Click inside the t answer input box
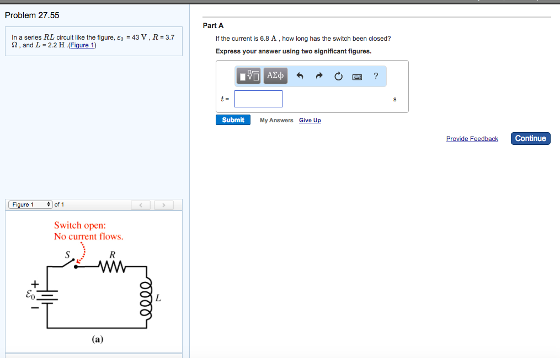The image size is (560, 358). pos(258,99)
